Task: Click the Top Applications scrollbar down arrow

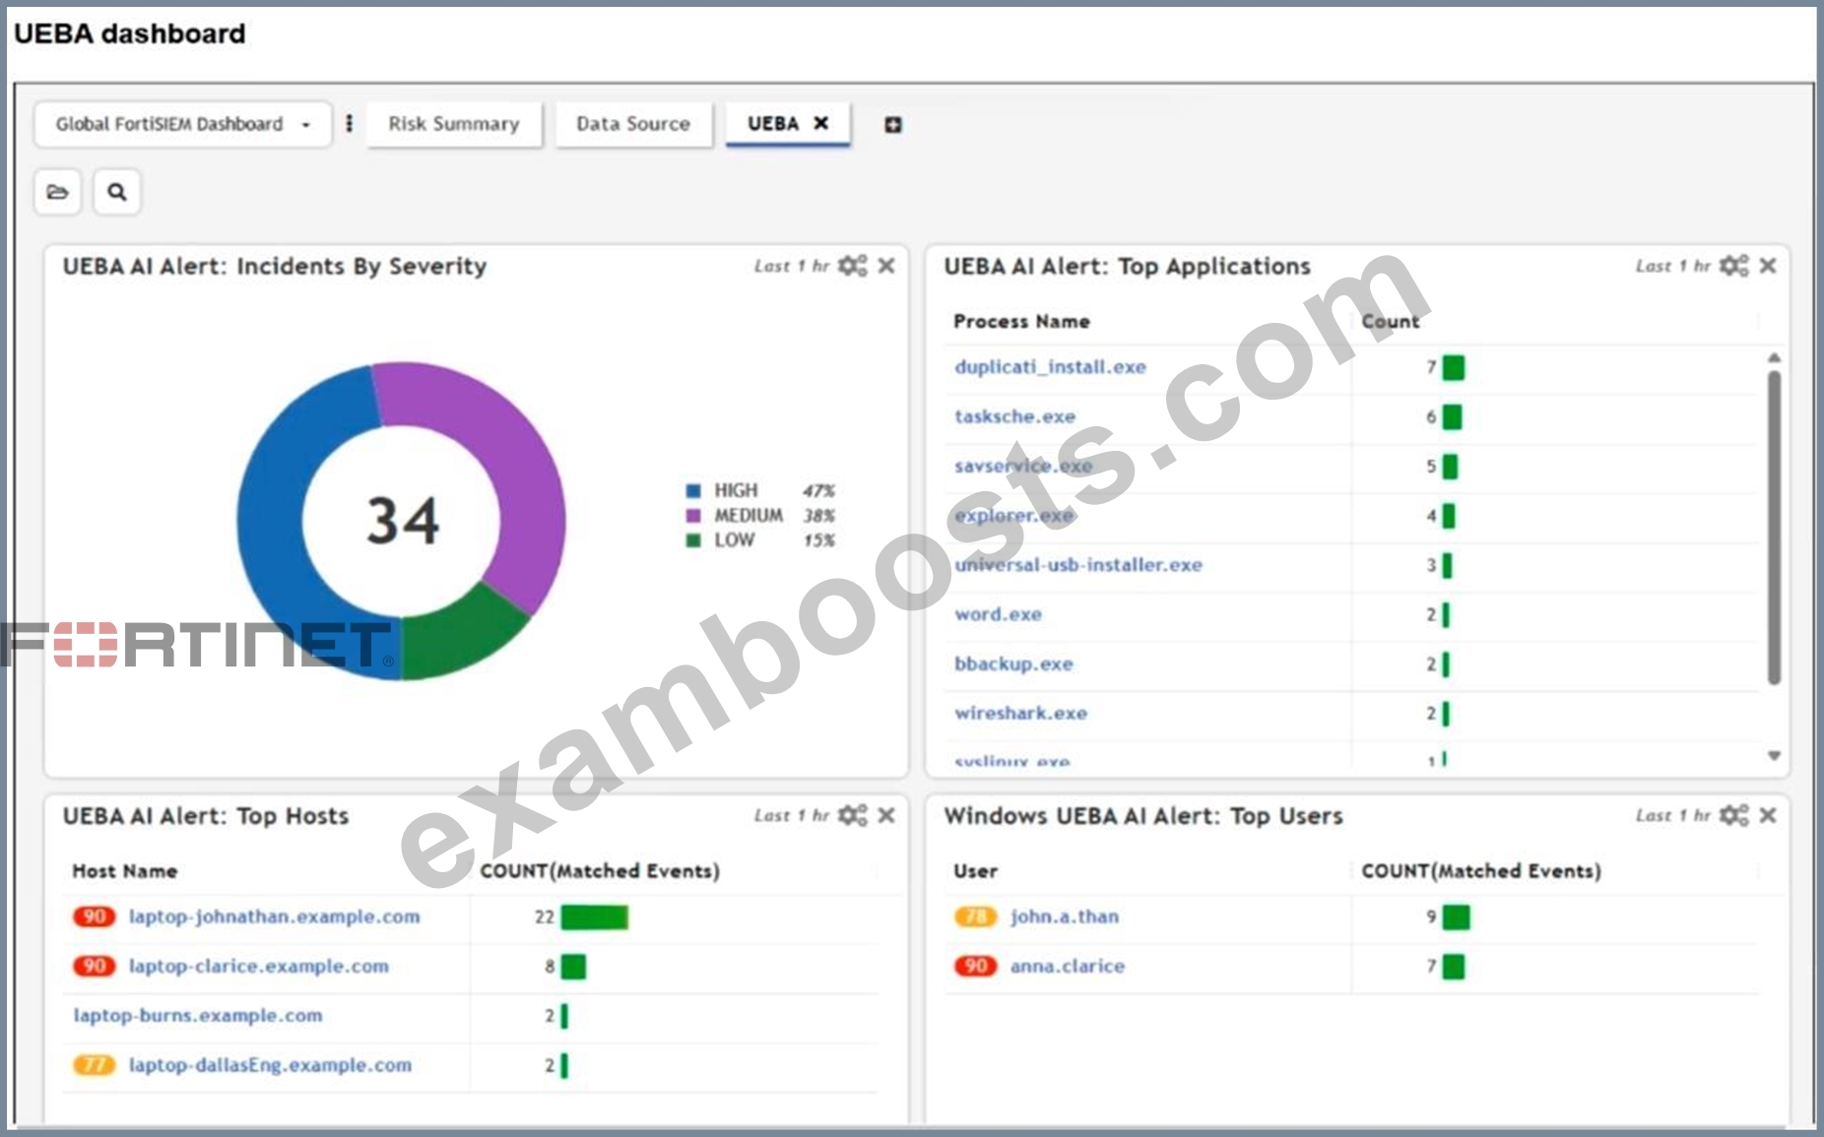Action: (x=1774, y=756)
